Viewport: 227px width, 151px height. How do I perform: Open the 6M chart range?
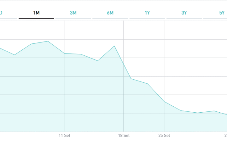[110, 13]
